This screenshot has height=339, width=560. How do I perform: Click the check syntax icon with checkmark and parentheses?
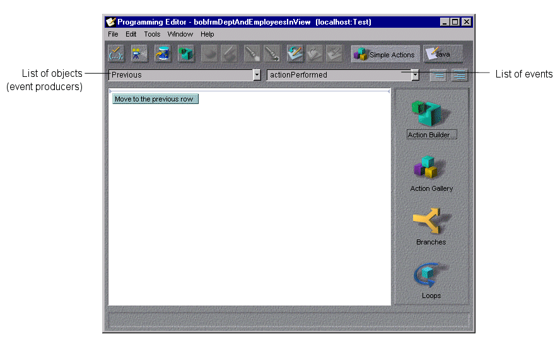116,54
